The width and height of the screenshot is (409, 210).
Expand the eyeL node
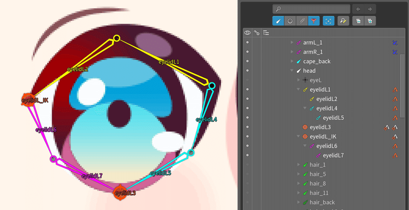pyautogui.click(x=299, y=80)
